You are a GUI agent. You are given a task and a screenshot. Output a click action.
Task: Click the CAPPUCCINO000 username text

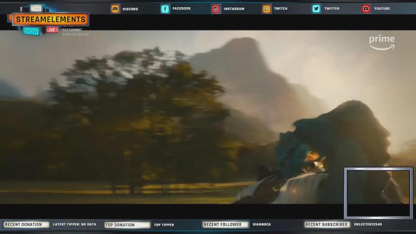click(75, 34)
